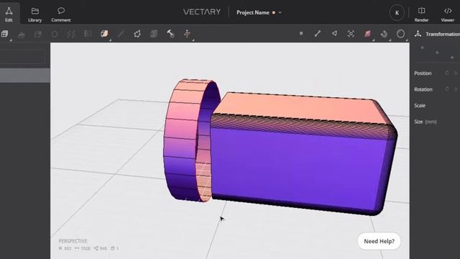The width and height of the screenshot is (460, 259).
Task: Select the primitive cube objects tool
Action: click(5, 34)
